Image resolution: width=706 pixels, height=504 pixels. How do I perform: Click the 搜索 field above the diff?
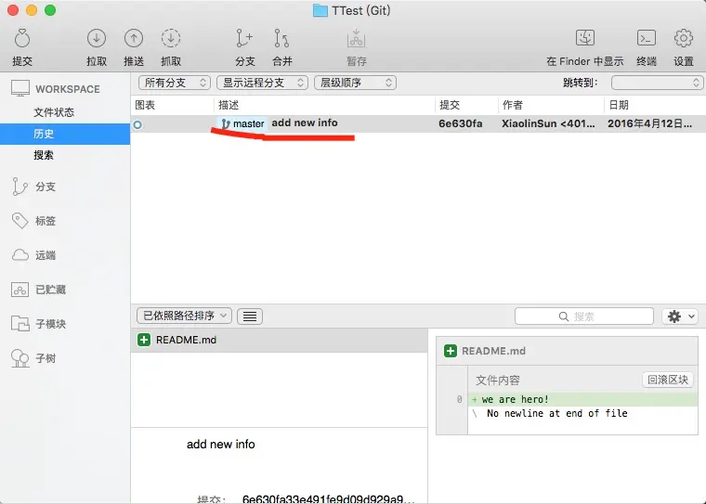click(584, 317)
